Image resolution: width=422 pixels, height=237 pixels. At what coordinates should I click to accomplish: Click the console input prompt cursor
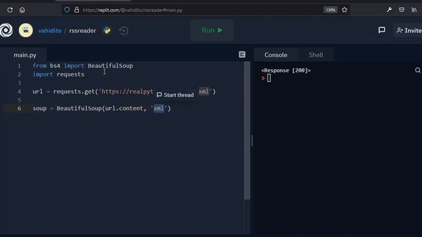pyautogui.click(x=269, y=78)
